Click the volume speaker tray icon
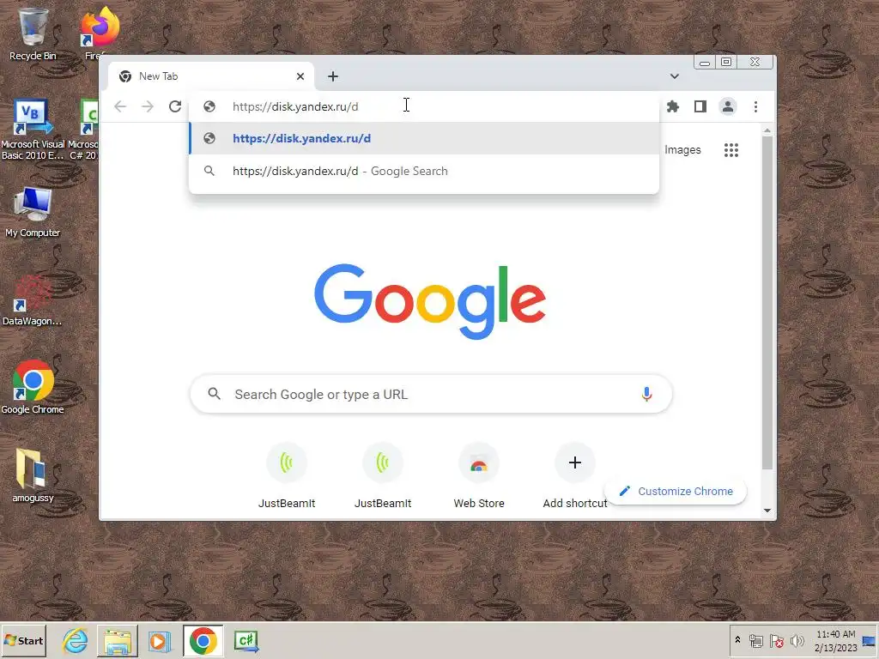 797,640
